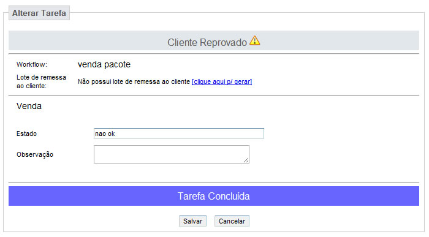
Task: Click the warning triangle icon beside Cliente Reprovado
Action: [255, 41]
